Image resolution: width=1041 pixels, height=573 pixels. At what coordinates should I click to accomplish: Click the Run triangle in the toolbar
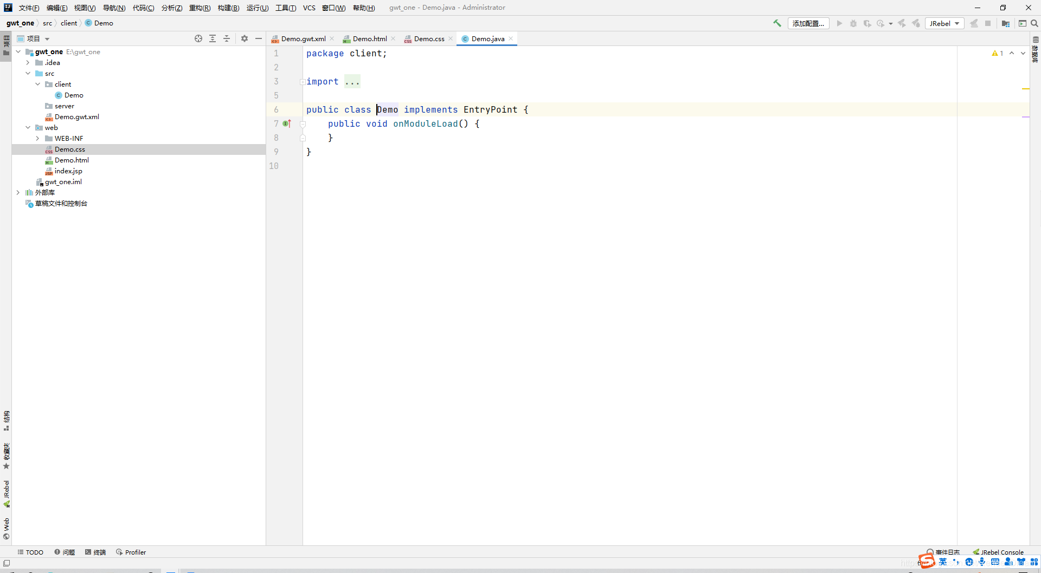(839, 23)
